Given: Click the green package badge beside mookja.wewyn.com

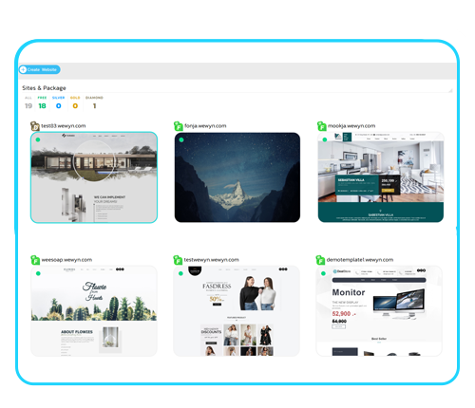Looking at the screenshot, I should coord(322,126).
